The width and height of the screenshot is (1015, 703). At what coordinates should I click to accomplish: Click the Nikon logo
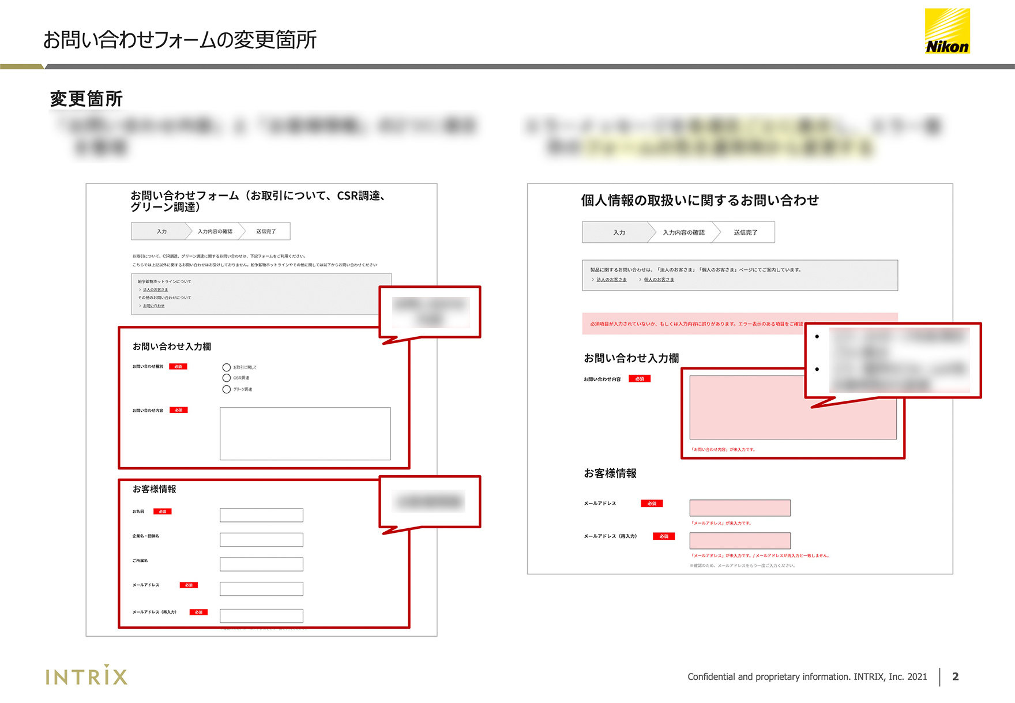click(948, 31)
